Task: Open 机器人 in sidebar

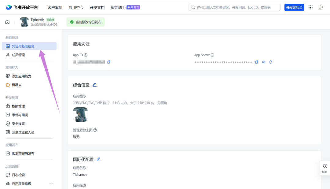Action: click(17, 85)
